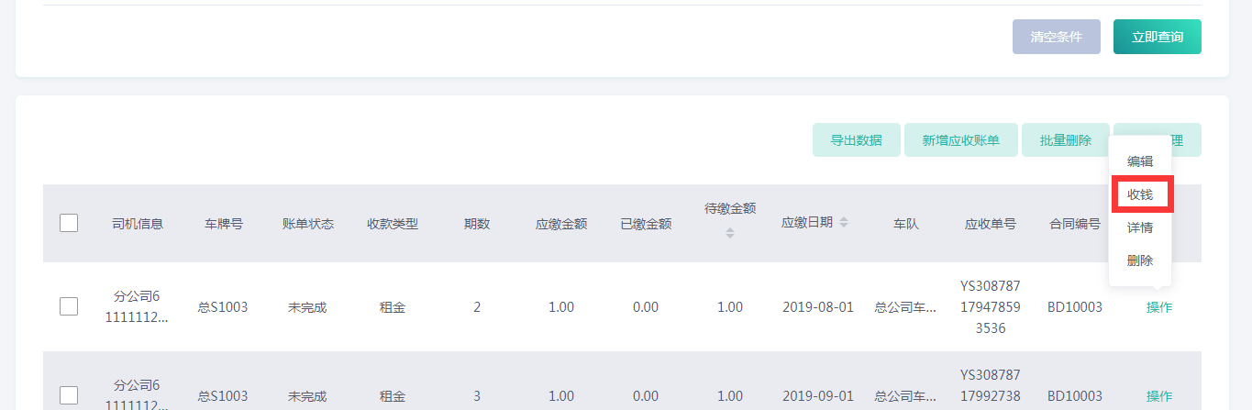Click 合同编号 BD10003 in the first row
1252x410 pixels.
[1074, 307]
